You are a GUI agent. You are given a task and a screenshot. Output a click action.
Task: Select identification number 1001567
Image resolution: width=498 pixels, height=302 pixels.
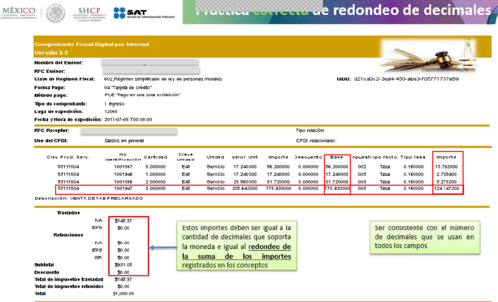tap(123, 167)
